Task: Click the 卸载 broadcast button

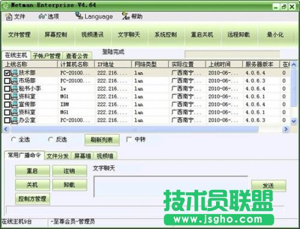Action: (x=70, y=185)
